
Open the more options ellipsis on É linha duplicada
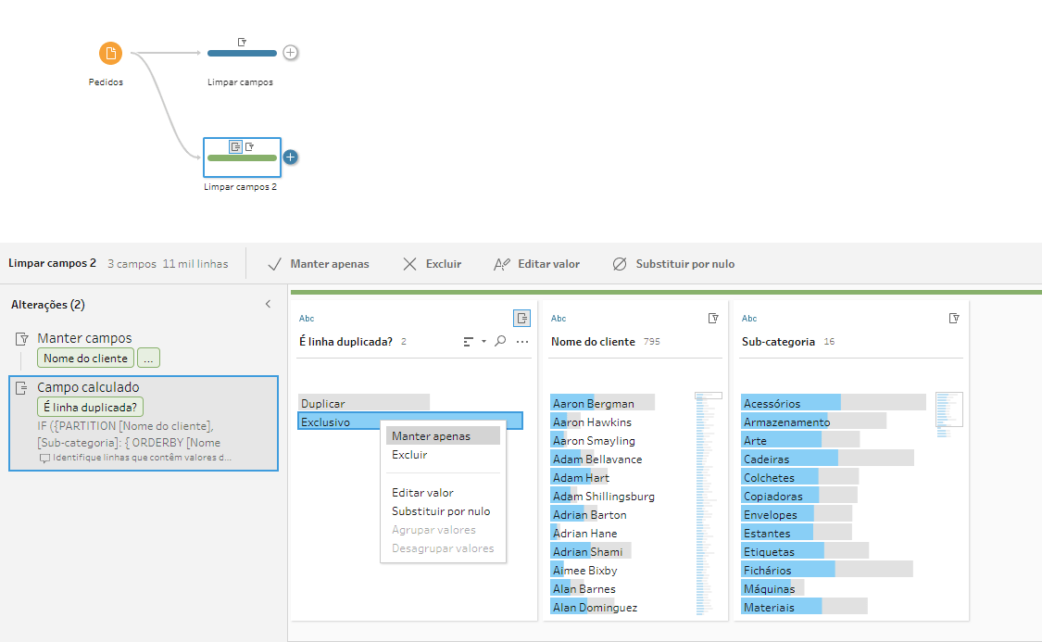[x=522, y=342]
